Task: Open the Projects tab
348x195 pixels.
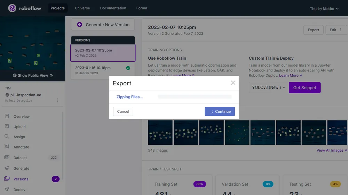Action: [57, 8]
